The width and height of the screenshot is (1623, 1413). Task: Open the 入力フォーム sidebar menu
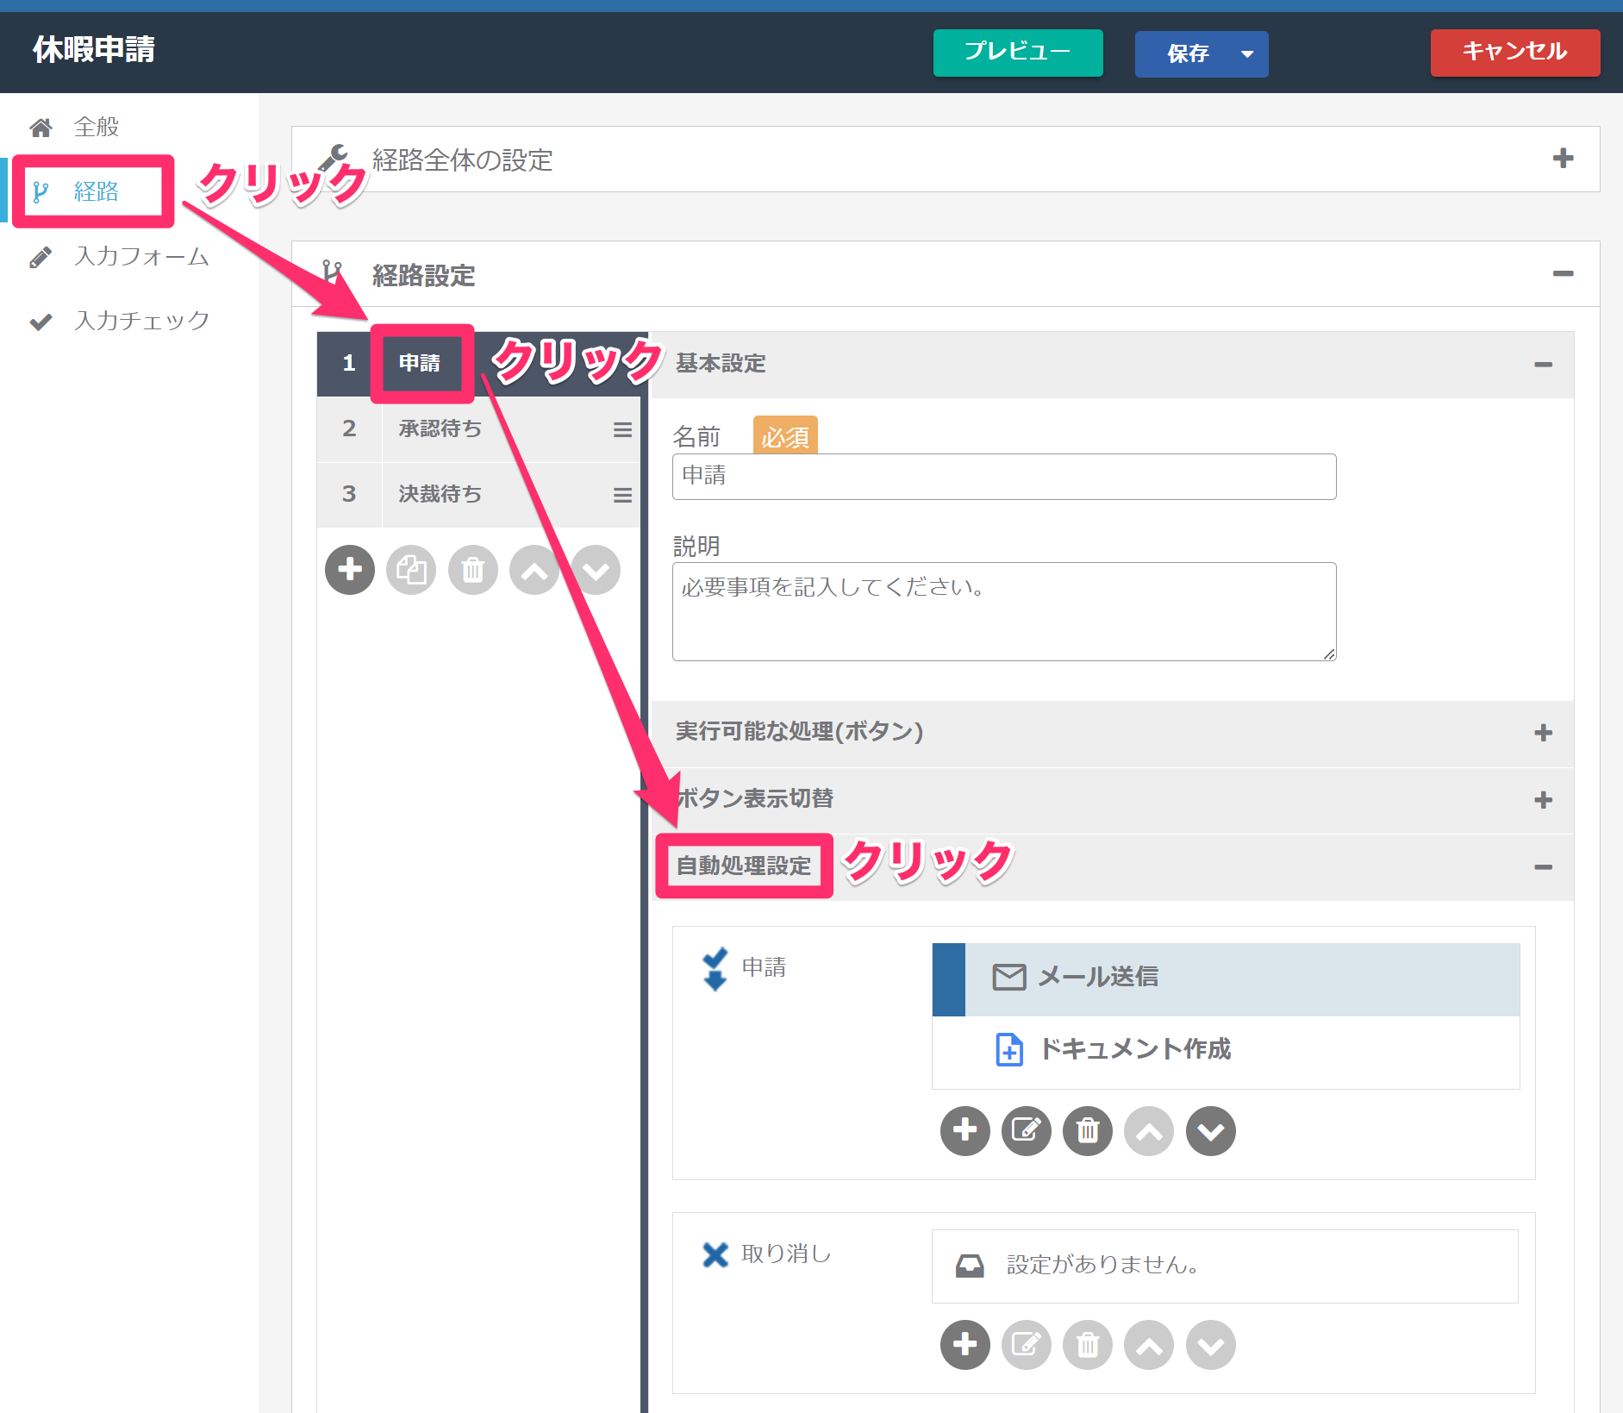point(129,256)
